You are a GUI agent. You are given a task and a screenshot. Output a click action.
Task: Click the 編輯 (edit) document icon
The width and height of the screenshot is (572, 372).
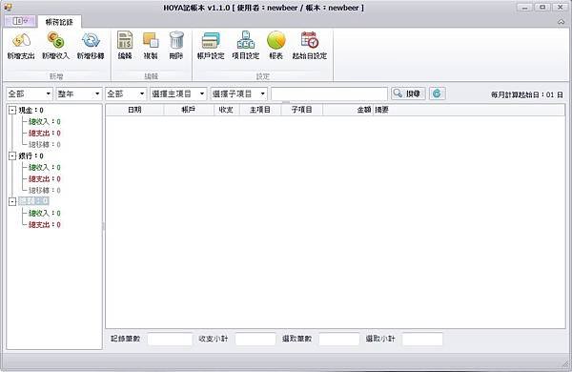[125, 40]
